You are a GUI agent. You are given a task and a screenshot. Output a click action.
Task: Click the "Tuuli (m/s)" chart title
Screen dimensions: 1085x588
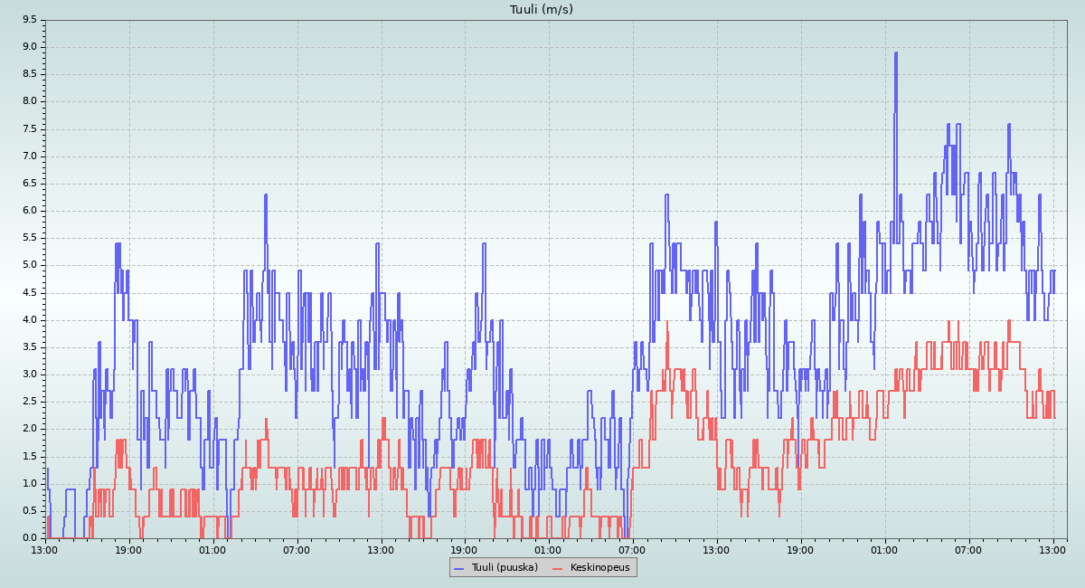pyautogui.click(x=542, y=10)
